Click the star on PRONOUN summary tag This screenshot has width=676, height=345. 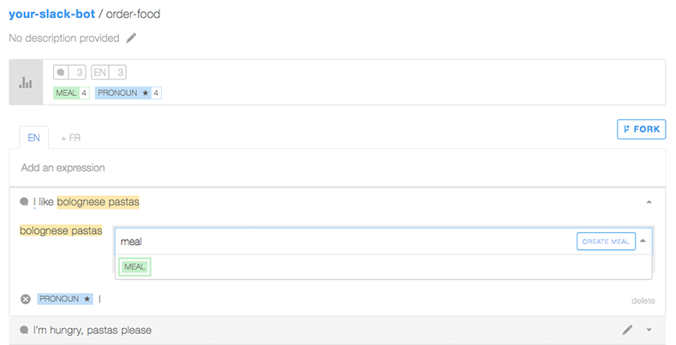point(146,93)
